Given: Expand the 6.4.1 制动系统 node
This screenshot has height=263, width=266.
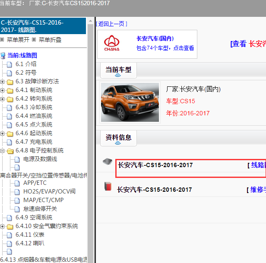Looking at the screenshot, I should [x=2, y=90].
